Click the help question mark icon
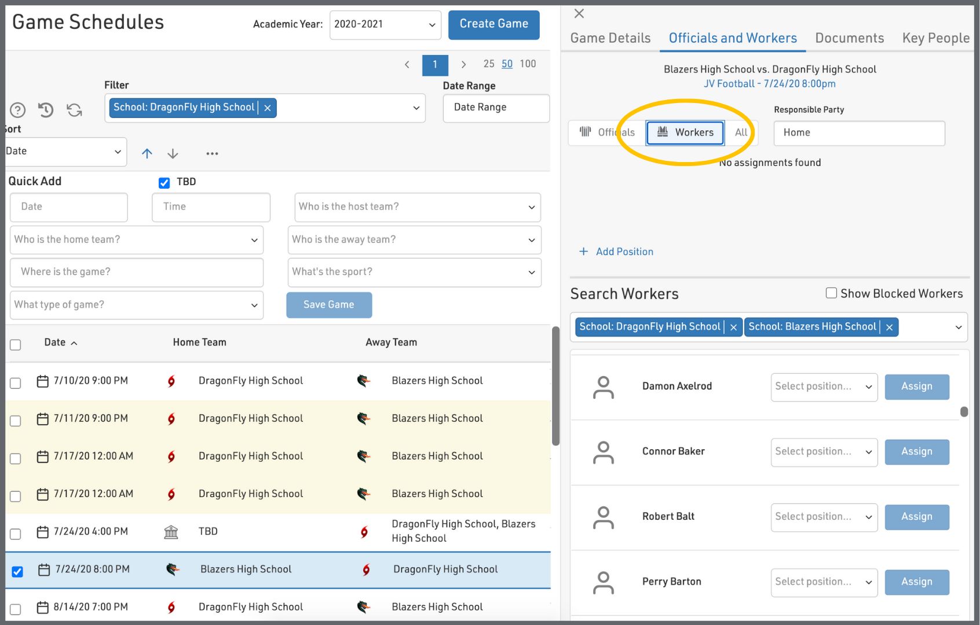 18,110
